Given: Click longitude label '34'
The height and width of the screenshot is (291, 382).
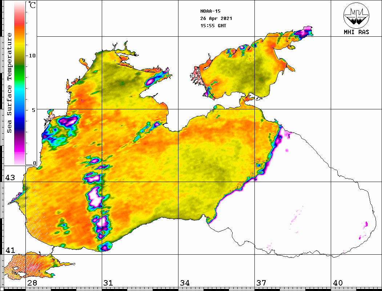Looking at the screenshot, I should [185, 283].
